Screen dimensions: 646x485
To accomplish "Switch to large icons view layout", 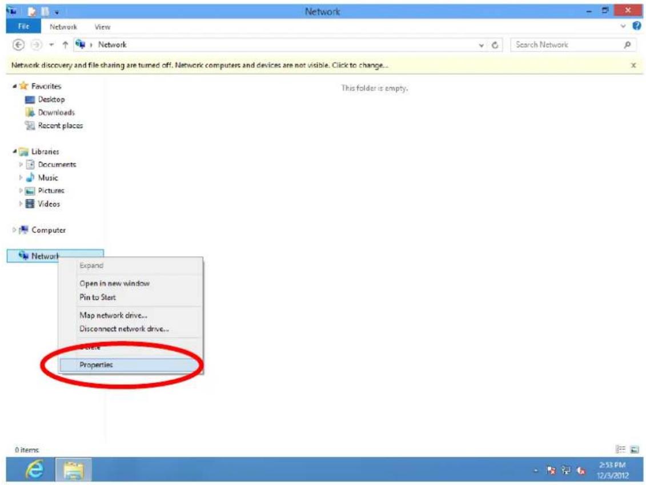I will tap(635, 450).
